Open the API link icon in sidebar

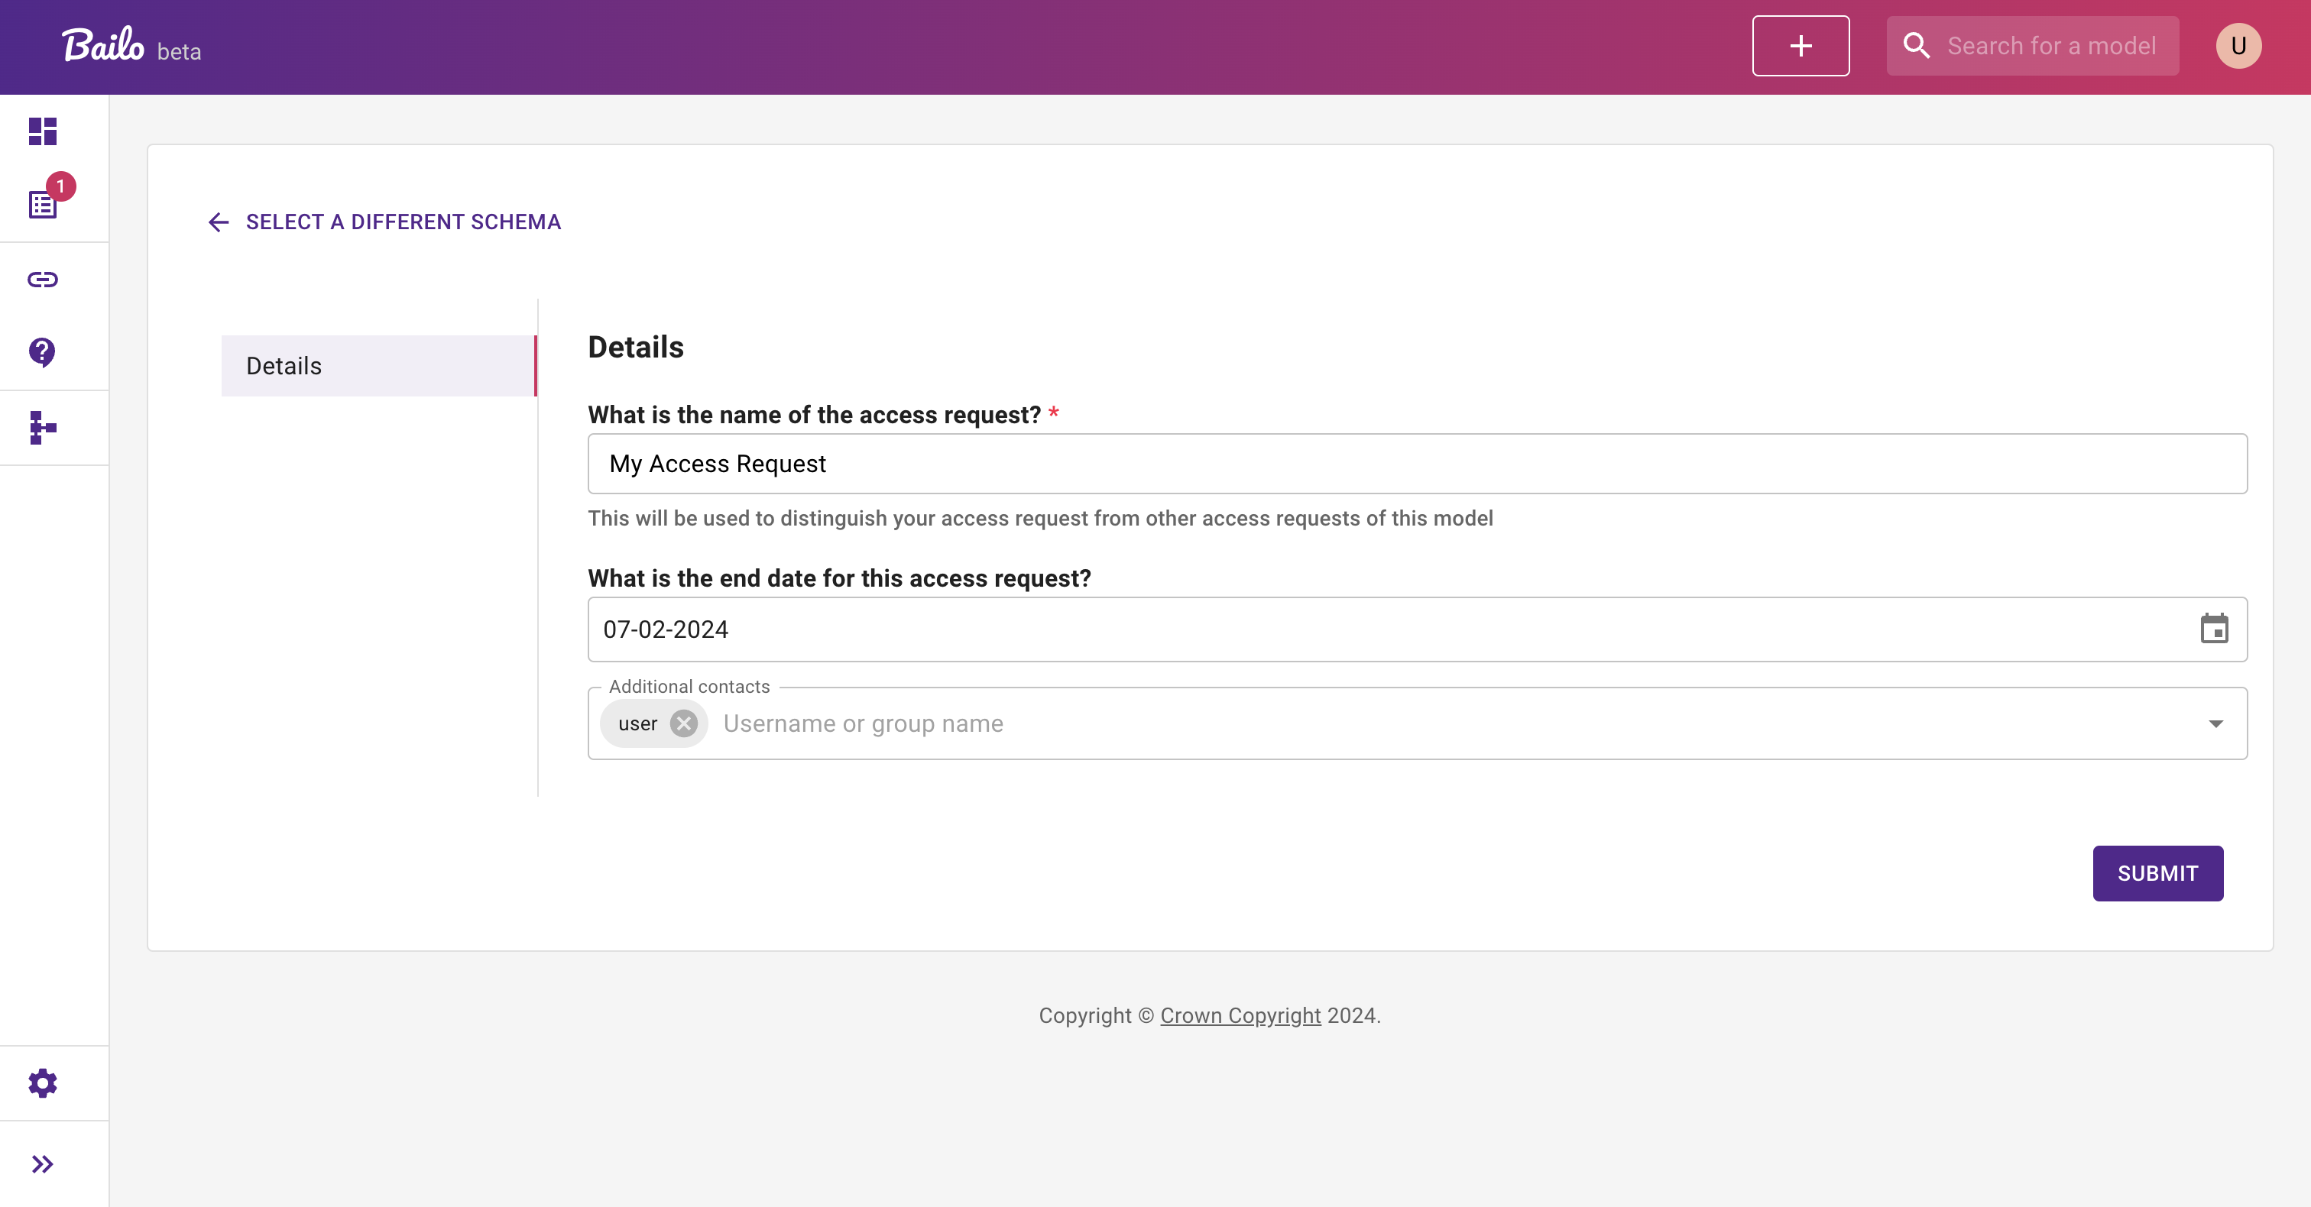[x=41, y=279]
